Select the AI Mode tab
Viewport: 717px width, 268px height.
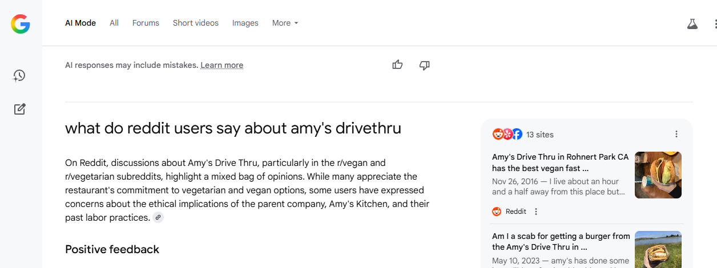point(80,23)
